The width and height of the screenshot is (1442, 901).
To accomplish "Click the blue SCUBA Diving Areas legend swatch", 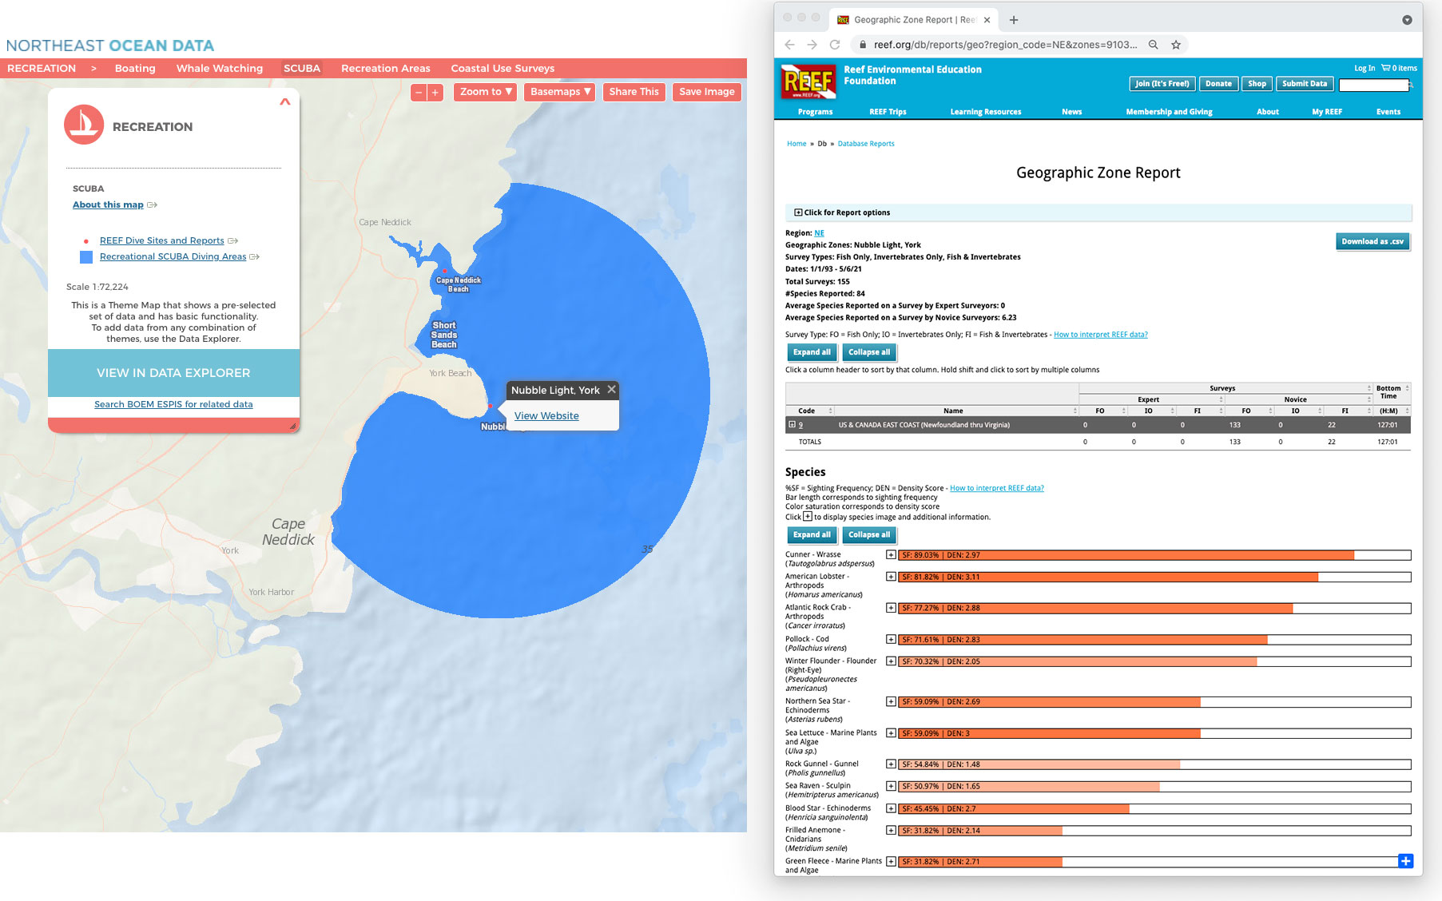I will click(86, 257).
